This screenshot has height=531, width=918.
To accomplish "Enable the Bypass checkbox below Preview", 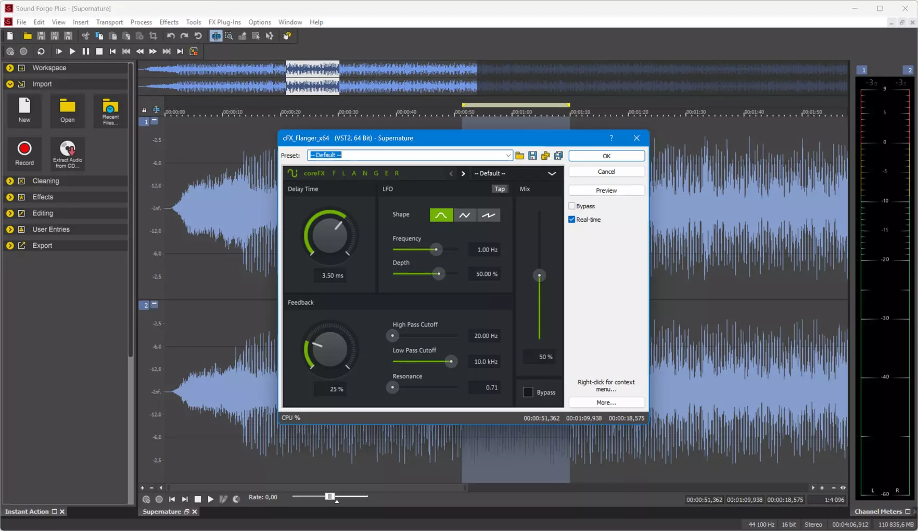I will (x=571, y=206).
